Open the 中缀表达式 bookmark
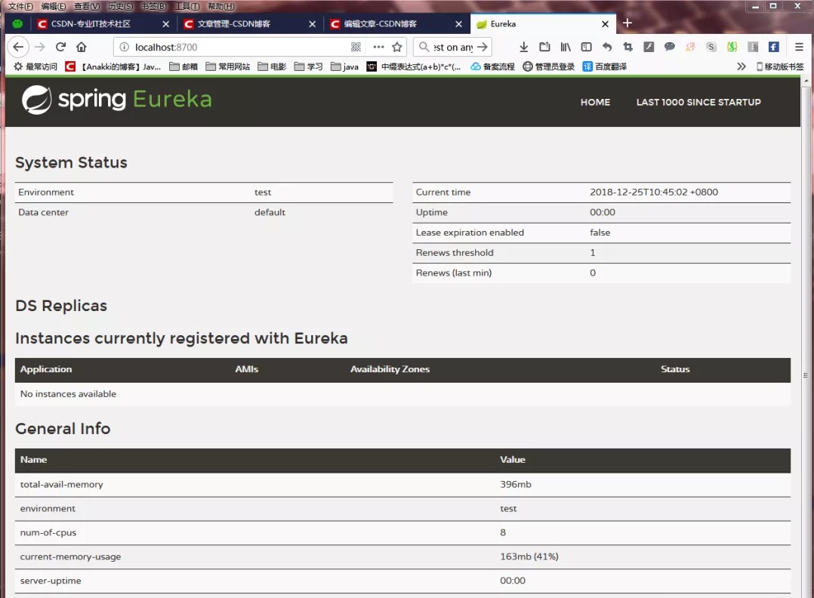The height and width of the screenshot is (598, 814). [414, 66]
